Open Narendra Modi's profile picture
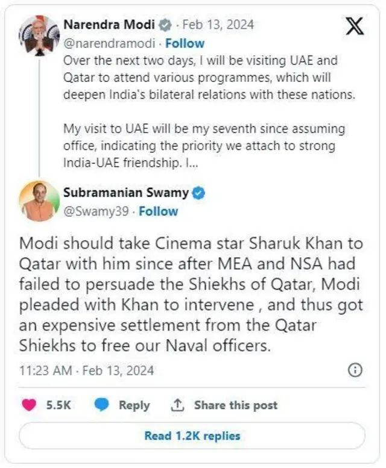Viewport: 386px width, 468px height. coord(38,34)
